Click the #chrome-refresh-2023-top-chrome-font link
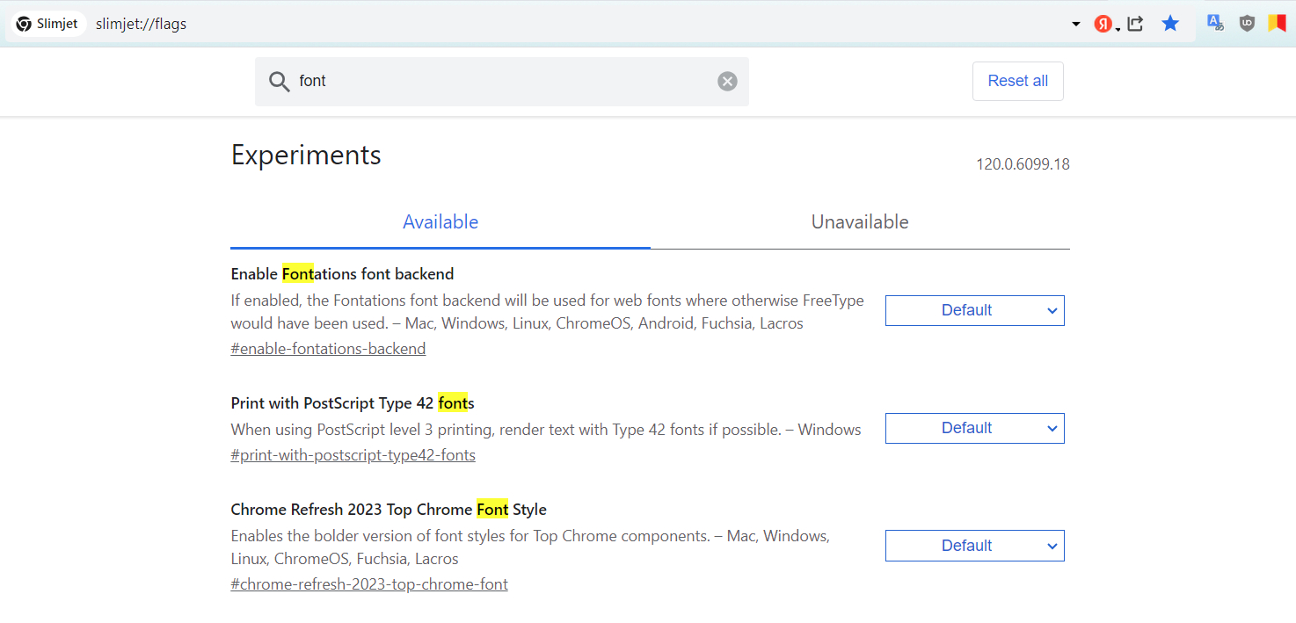1296x623 pixels. (369, 584)
